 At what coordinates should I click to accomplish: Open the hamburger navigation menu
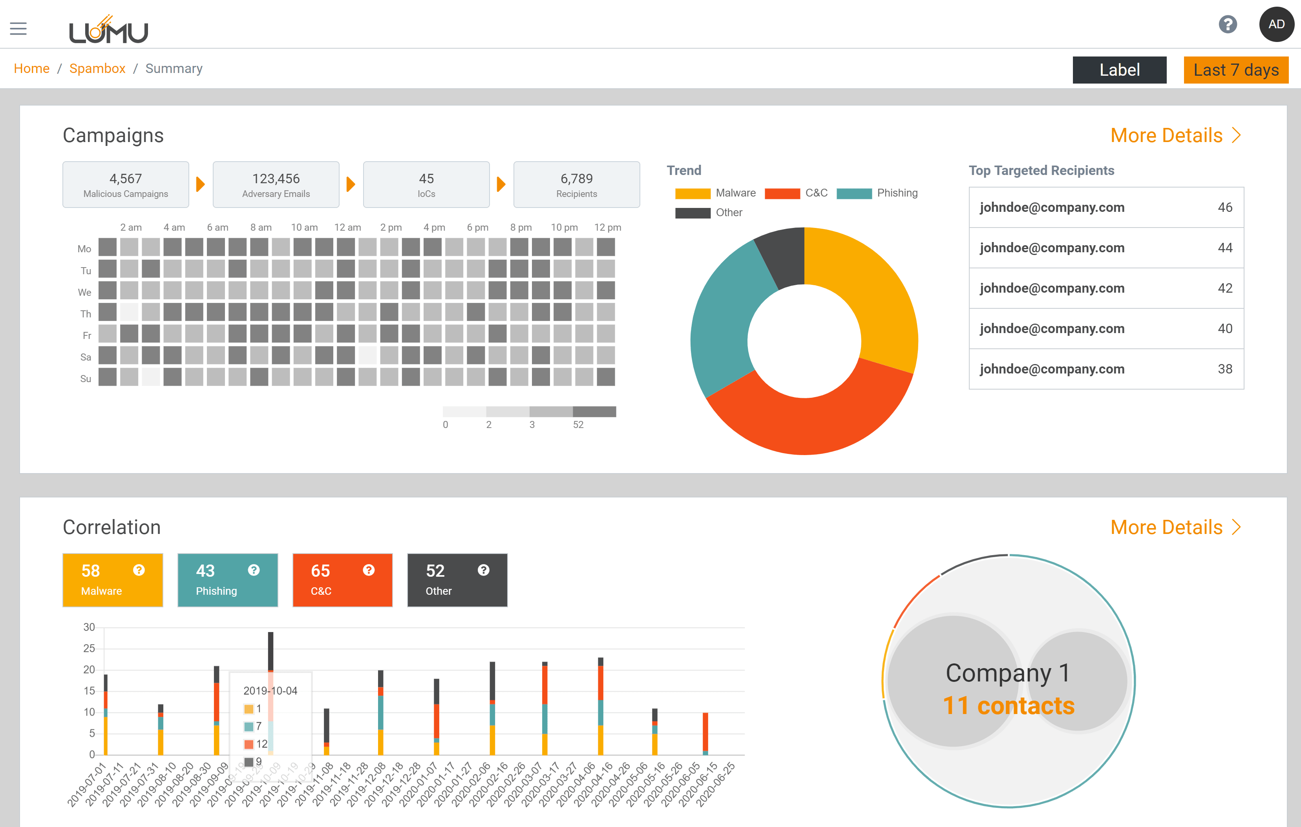point(18,29)
